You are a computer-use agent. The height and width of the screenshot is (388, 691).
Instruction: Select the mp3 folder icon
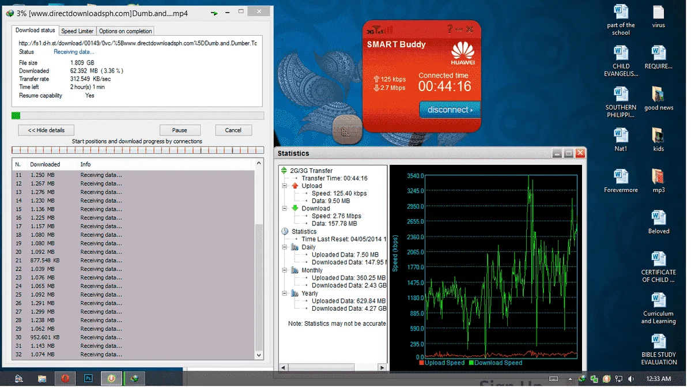tap(658, 181)
